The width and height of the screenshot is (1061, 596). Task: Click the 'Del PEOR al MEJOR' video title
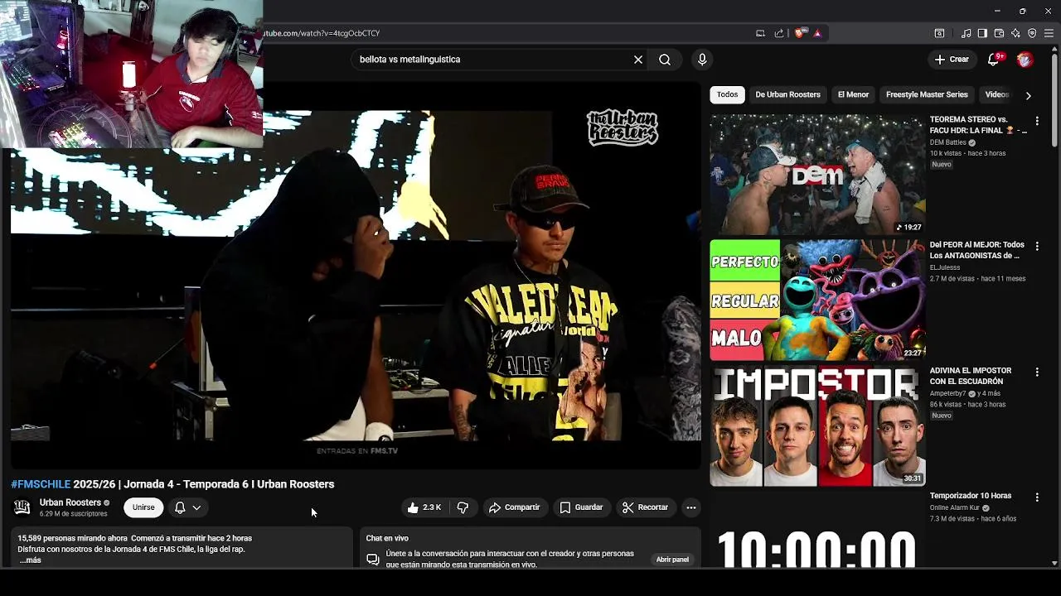tap(977, 250)
